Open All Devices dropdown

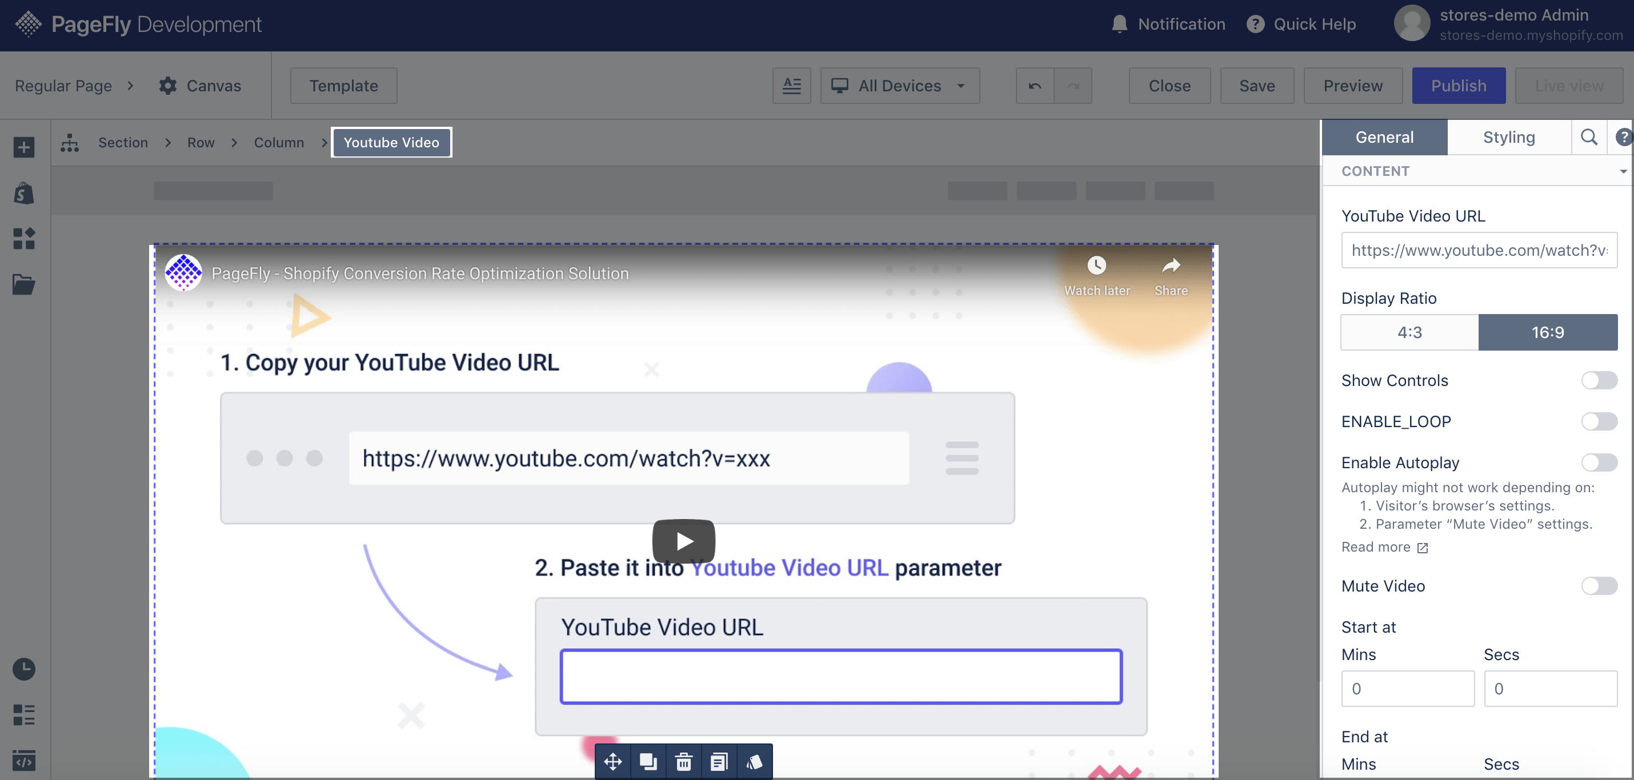click(x=899, y=86)
